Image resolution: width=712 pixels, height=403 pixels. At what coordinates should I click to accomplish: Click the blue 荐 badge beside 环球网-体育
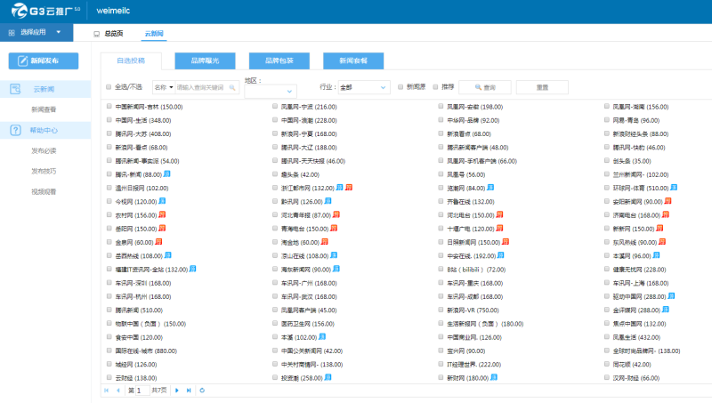[674, 188]
